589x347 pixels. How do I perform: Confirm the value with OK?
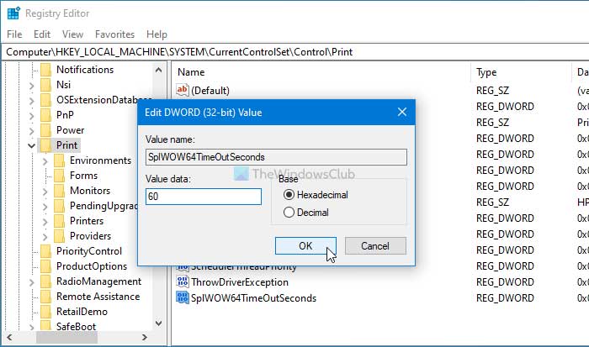tap(305, 245)
